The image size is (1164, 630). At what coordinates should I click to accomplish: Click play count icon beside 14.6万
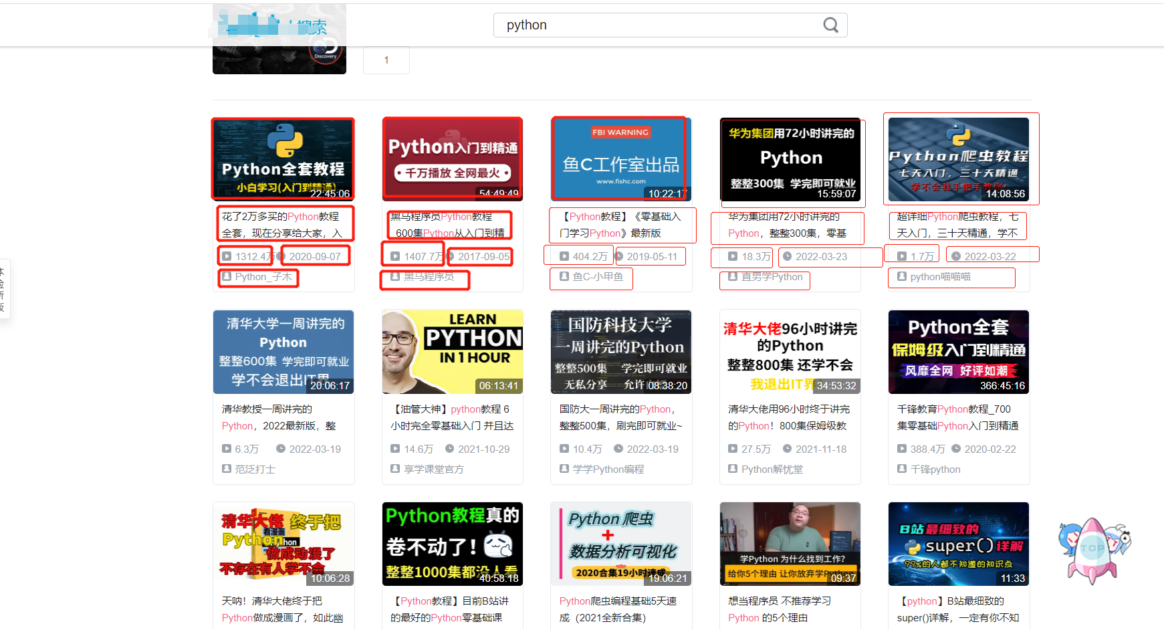tap(395, 449)
